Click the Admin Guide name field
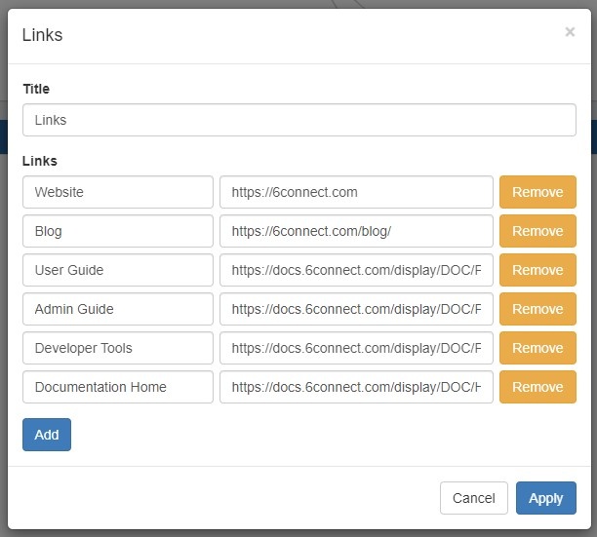The image size is (597, 537). point(117,309)
